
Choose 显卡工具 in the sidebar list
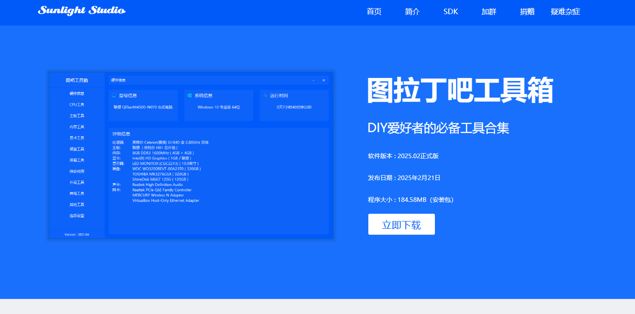[x=77, y=138]
